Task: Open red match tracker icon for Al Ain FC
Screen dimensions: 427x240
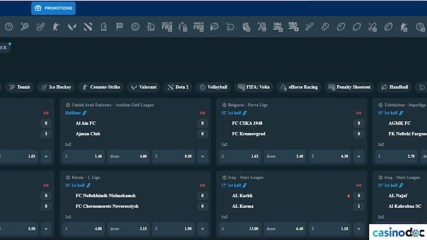Action: 202,113
